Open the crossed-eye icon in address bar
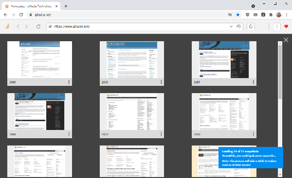This screenshot has width=292, height=178. [230, 15]
